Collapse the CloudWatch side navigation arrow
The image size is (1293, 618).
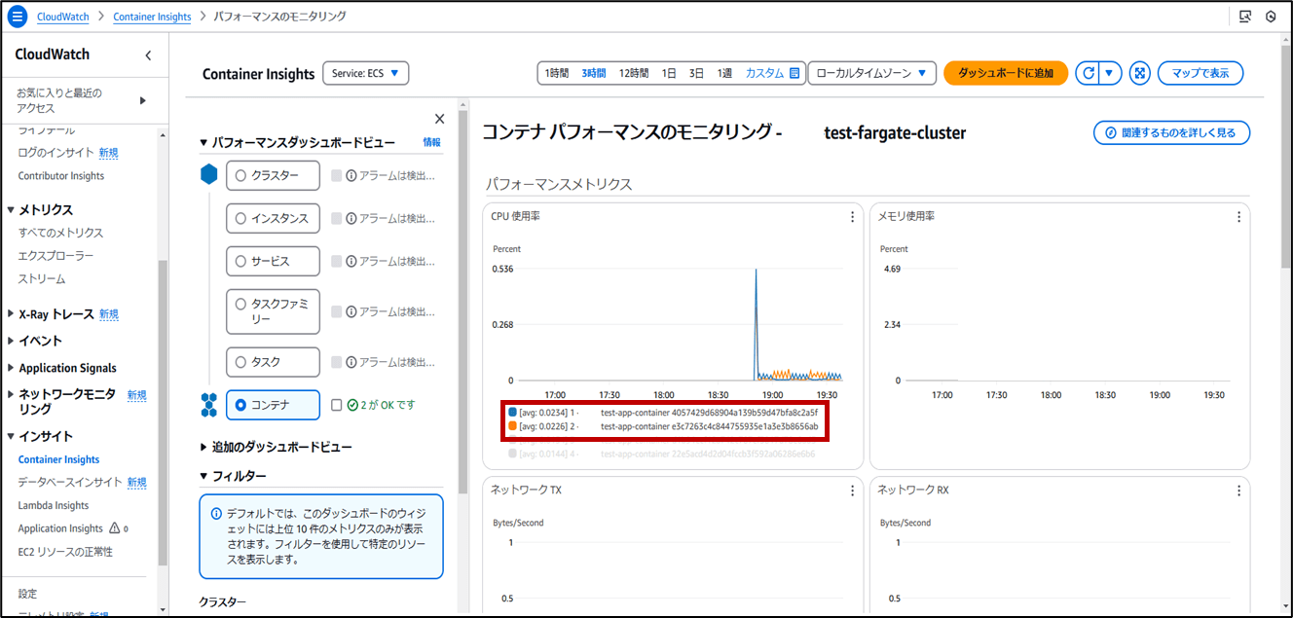pyautogui.click(x=148, y=55)
